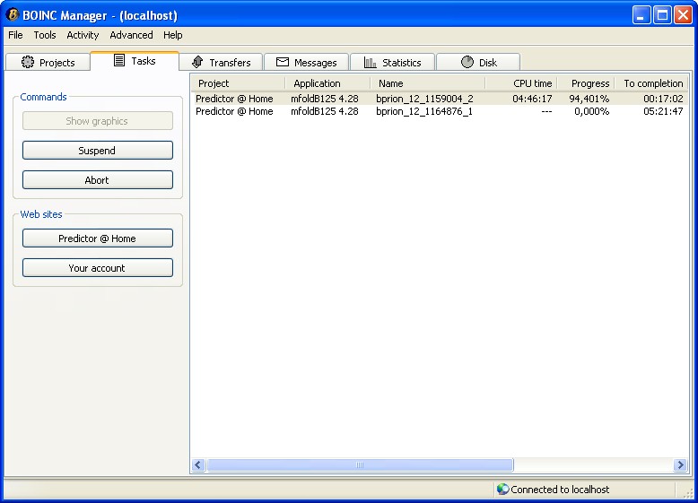
Task: Click Predictor @ Home in first task row
Action: pyautogui.click(x=234, y=99)
